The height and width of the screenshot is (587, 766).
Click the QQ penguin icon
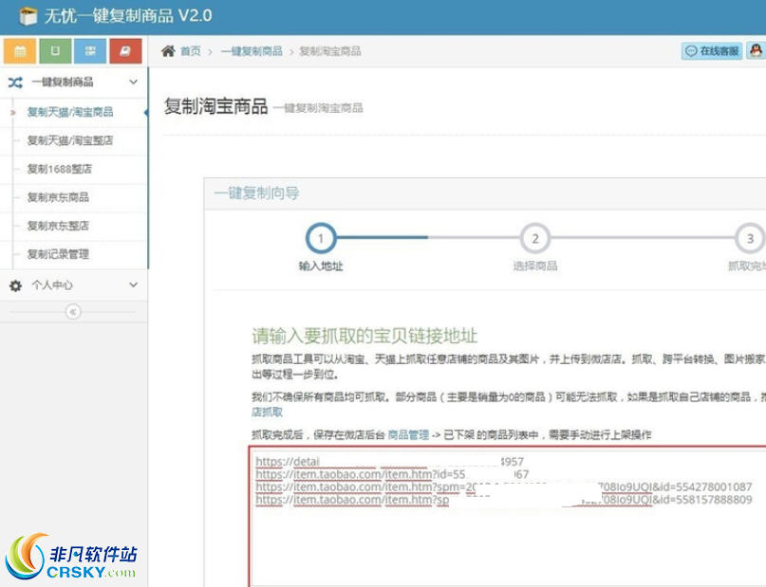coord(756,51)
